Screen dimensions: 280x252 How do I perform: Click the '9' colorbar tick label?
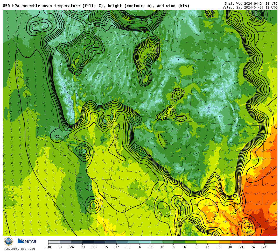tap(196, 247)
